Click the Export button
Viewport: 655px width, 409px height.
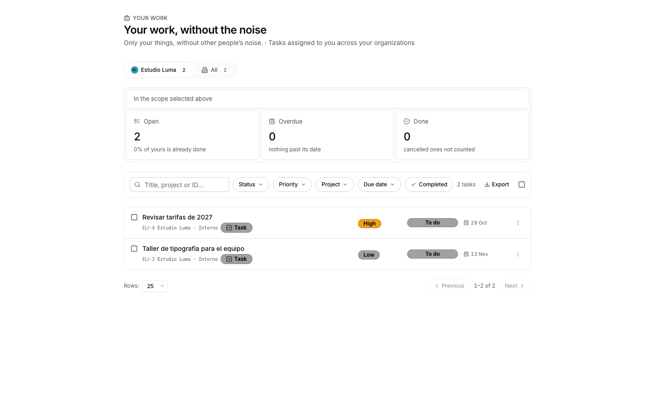click(x=497, y=185)
